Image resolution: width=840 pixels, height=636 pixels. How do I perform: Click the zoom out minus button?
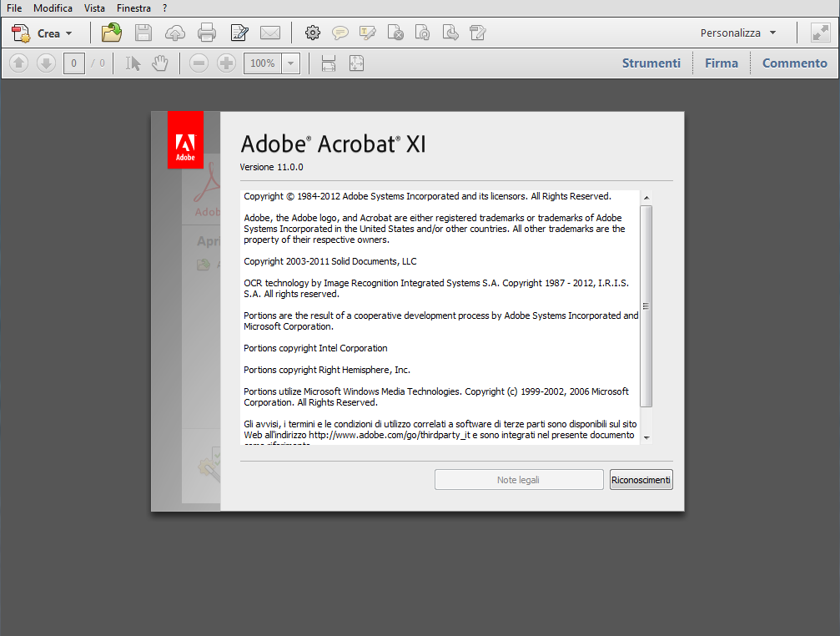[199, 63]
